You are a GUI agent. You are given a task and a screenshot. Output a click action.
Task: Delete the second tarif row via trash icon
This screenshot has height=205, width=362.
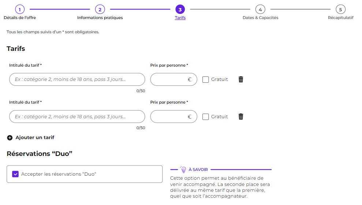[x=241, y=116]
